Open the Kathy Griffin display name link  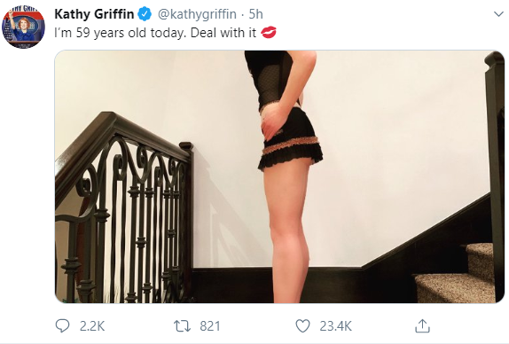(x=94, y=14)
